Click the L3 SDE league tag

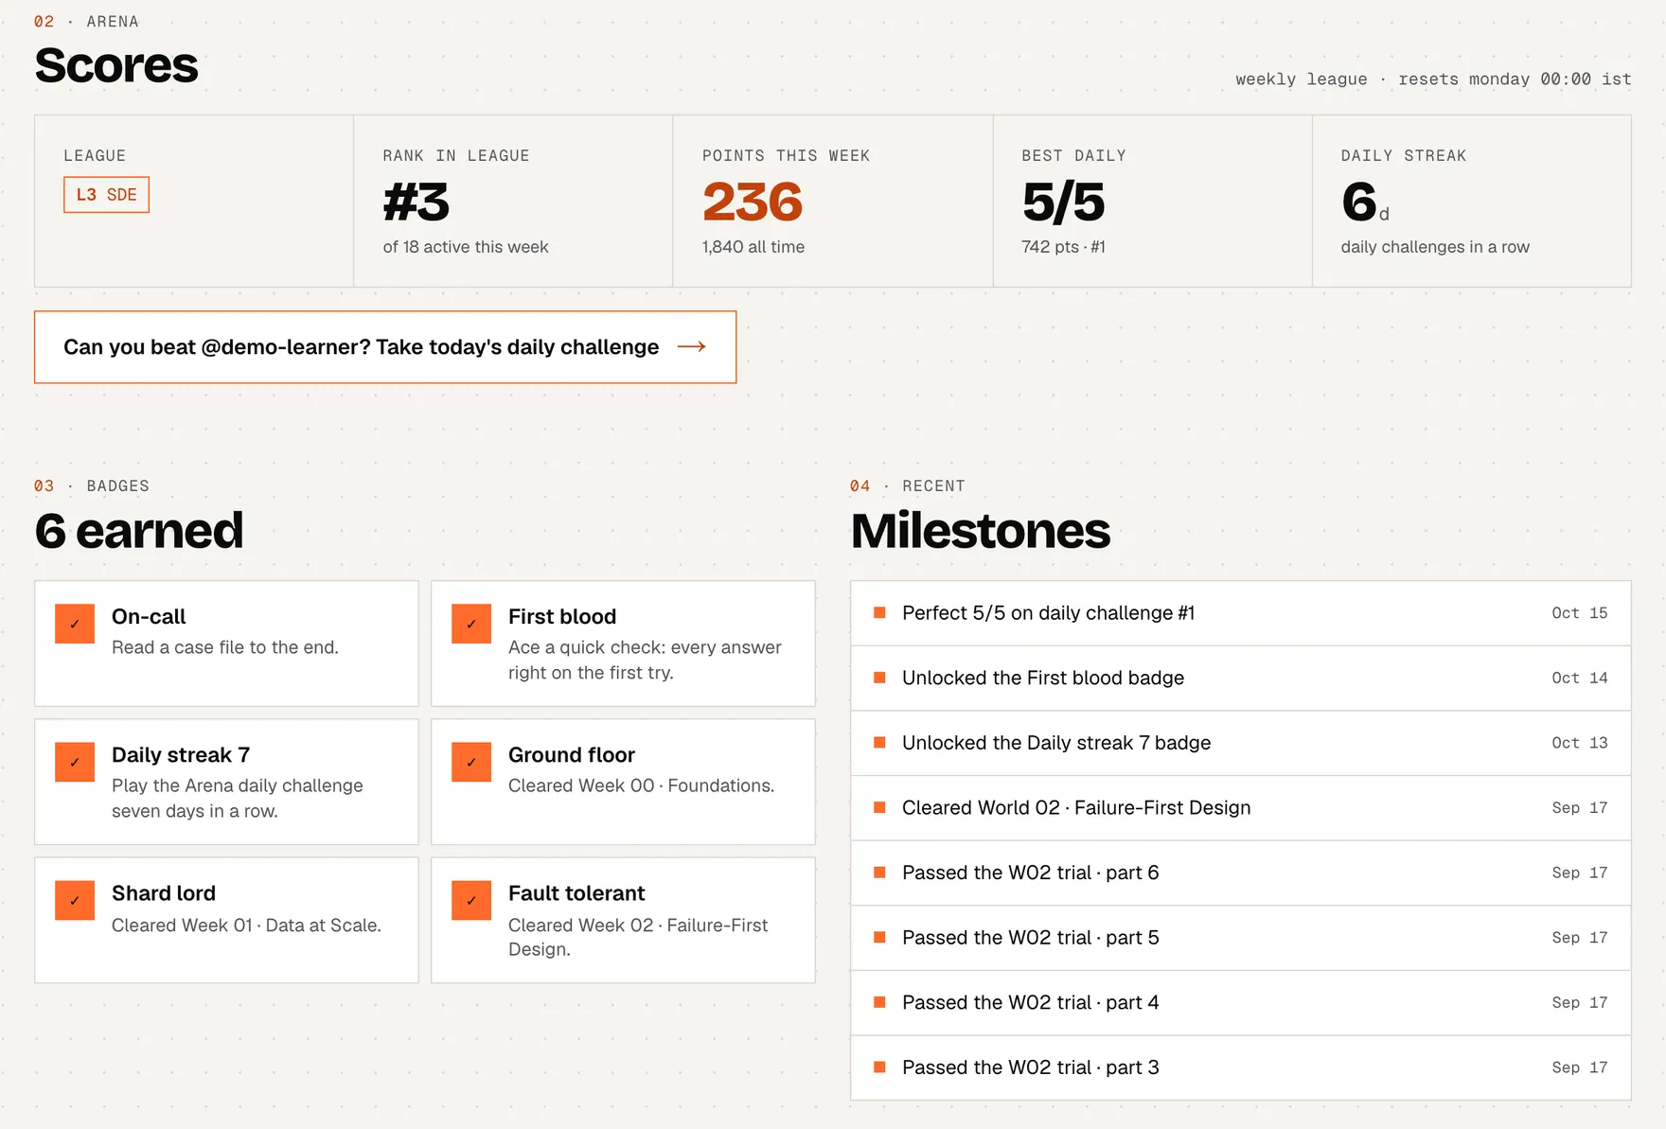107,195
